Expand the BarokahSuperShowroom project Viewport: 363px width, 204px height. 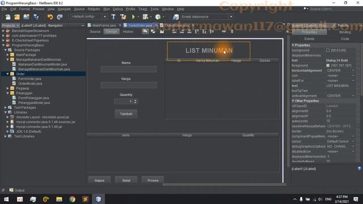click(3, 31)
